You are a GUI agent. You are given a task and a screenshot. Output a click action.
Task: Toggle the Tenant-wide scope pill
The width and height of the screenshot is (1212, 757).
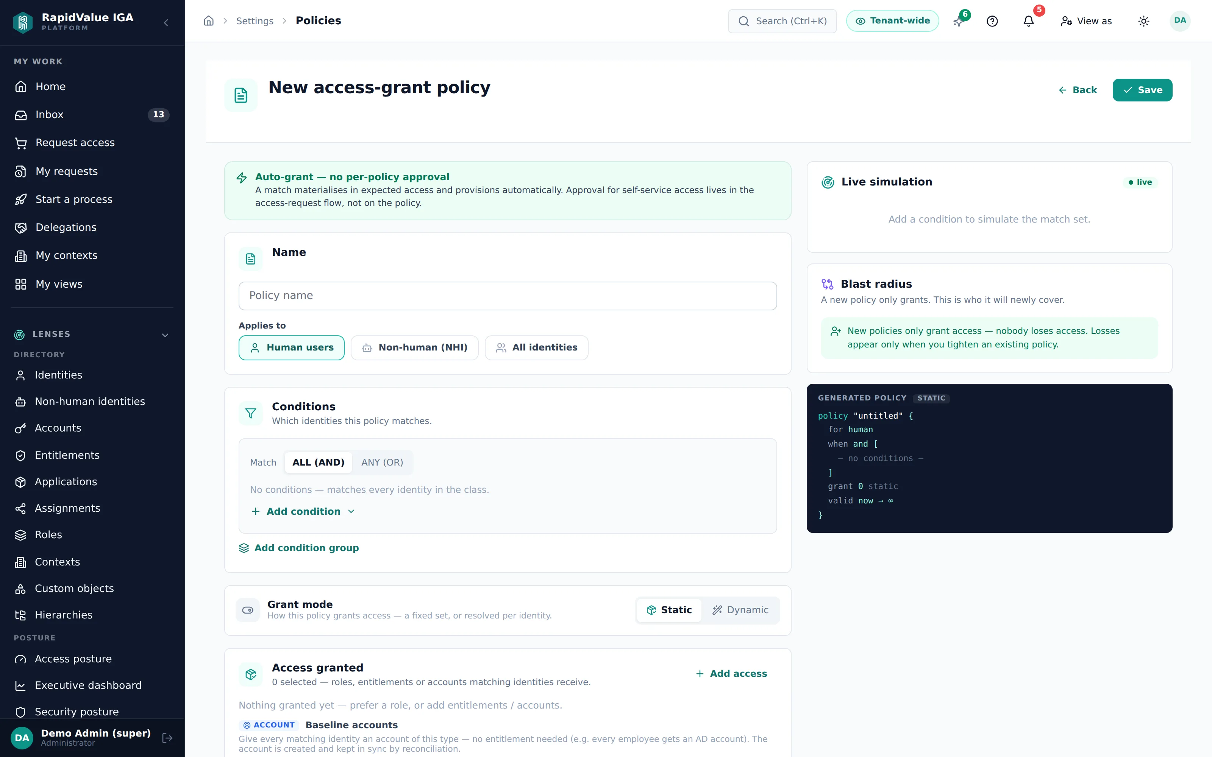(x=892, y=21)
